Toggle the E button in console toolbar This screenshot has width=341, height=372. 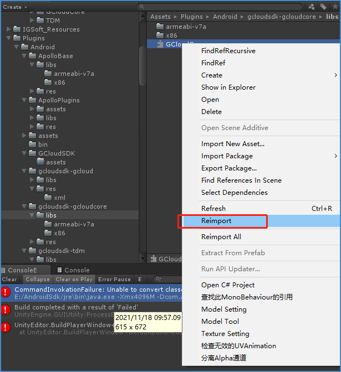[x=140, y=279]
